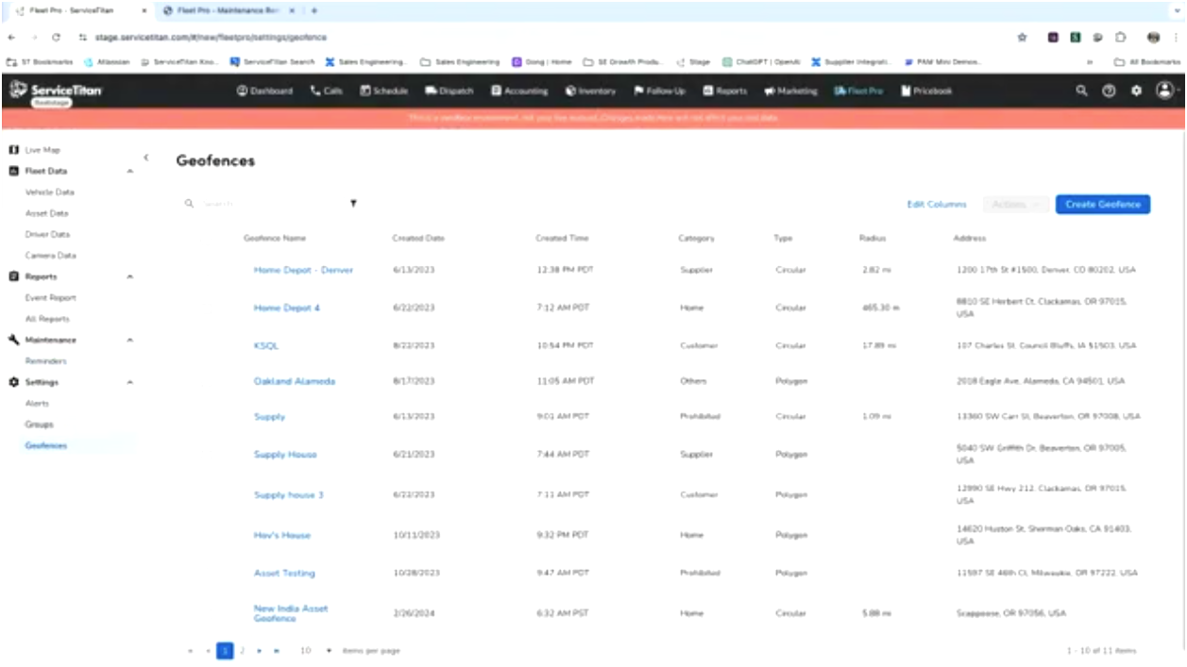
Task: Open the KSQL geofence
Action: pyautogui.click(x=266, y=346)
